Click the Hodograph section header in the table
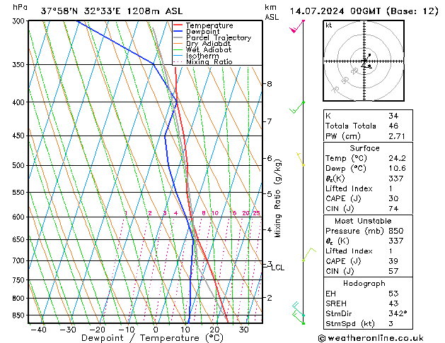445x343 pixels. pyautogui.click(x=364, y=282)
